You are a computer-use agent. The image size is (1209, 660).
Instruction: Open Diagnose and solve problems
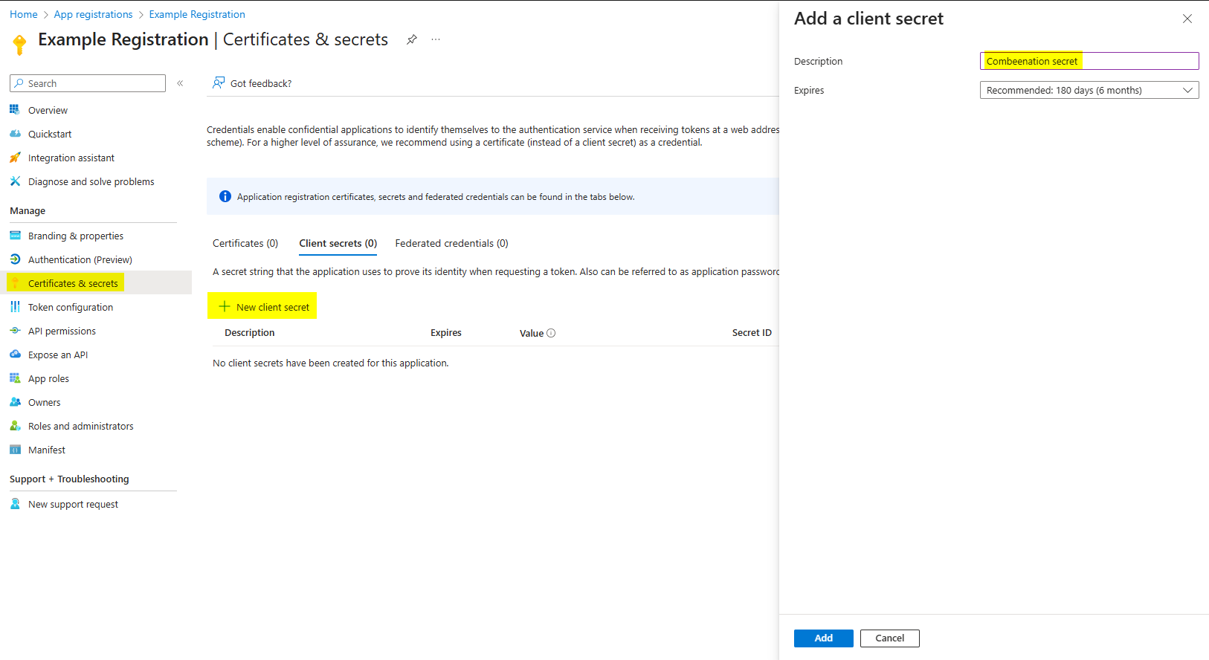(91, 181)
